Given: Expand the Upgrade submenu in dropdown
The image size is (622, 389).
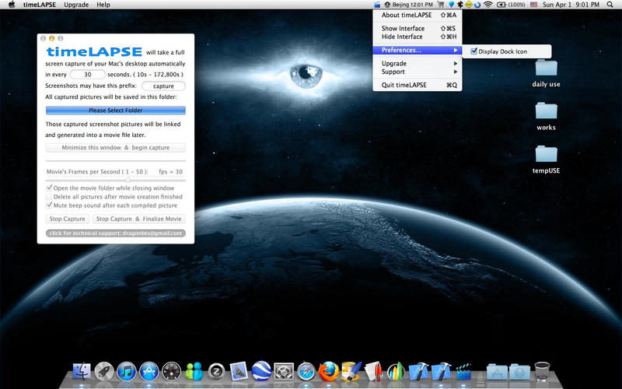Looking at the screenshot, I should click(x=456, y=64).
